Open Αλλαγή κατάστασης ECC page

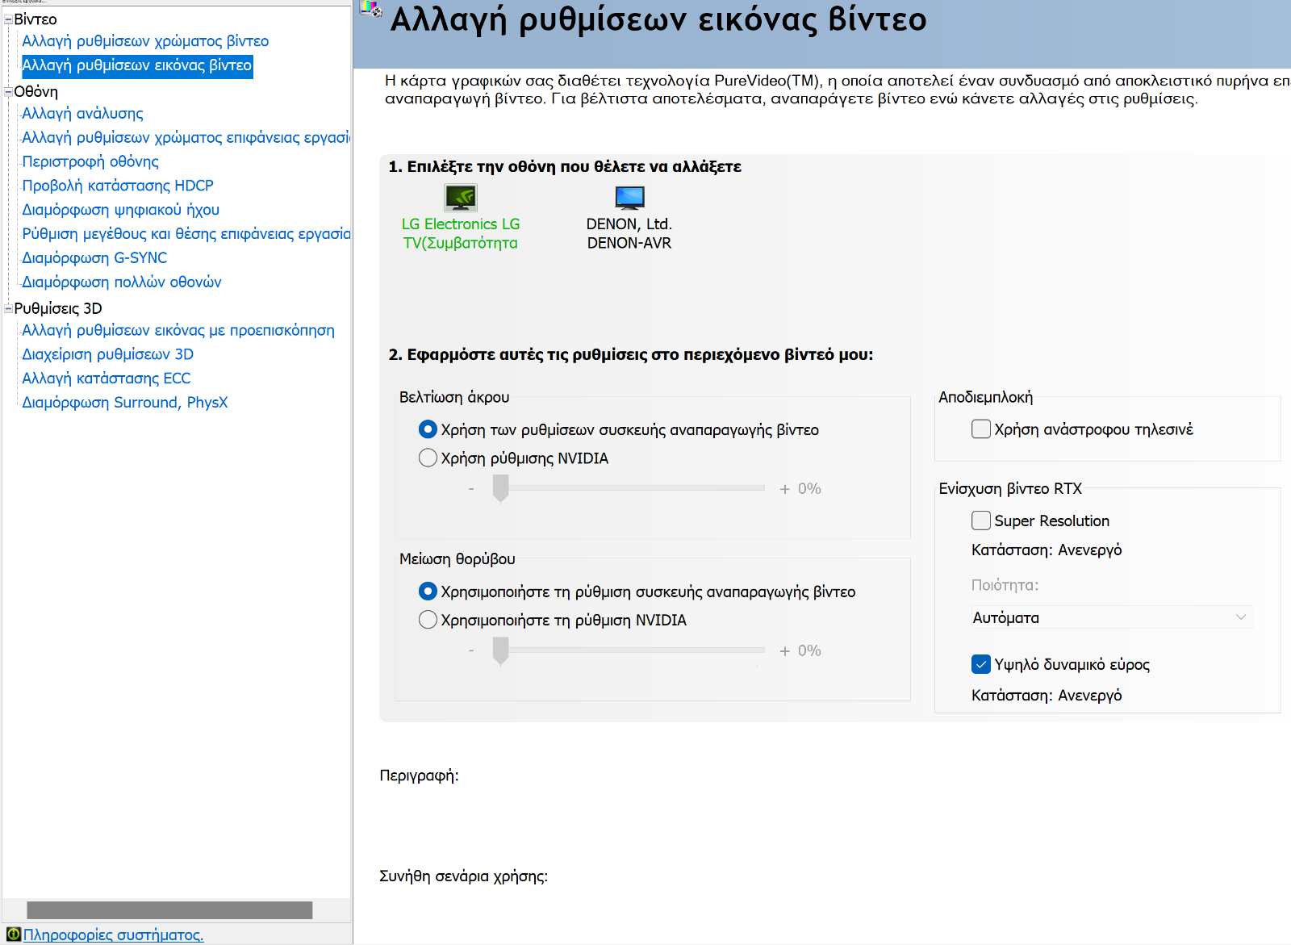click(x=107, y=378)
